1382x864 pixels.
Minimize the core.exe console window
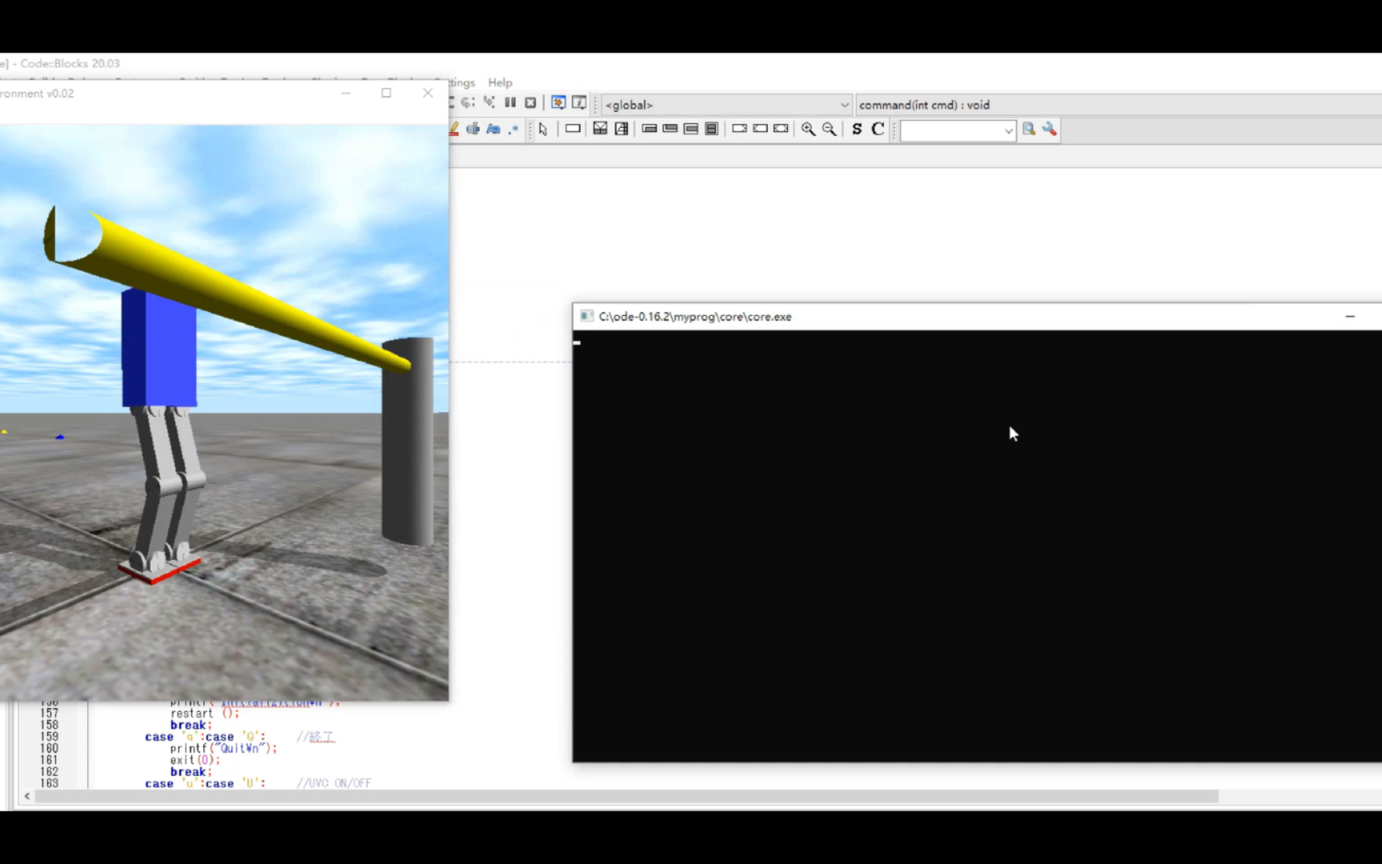click(1350, 317)
